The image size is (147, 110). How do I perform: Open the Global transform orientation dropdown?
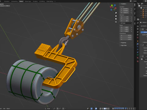tap(48, 108)
